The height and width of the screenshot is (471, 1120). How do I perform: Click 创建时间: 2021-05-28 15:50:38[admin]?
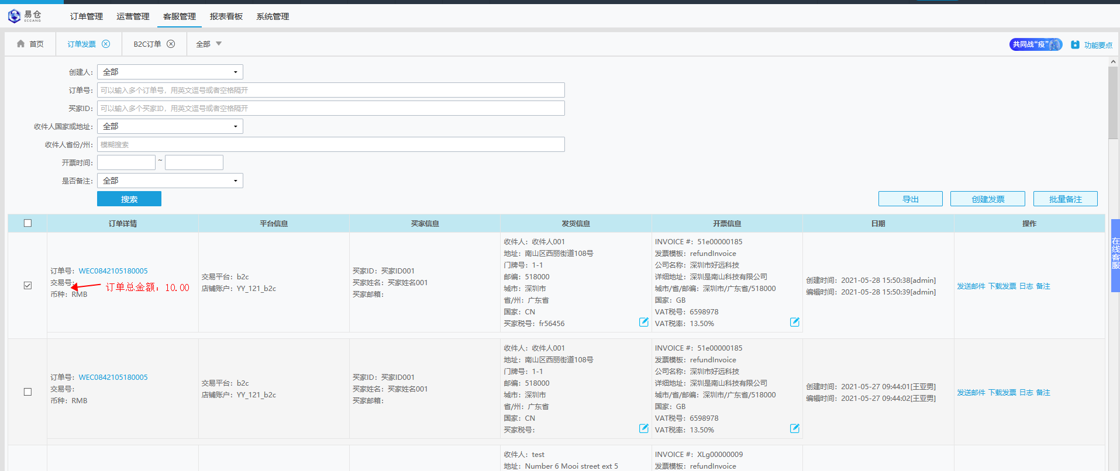click(x=871, y=280)
